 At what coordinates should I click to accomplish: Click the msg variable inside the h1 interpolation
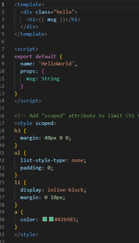point(52,20)
